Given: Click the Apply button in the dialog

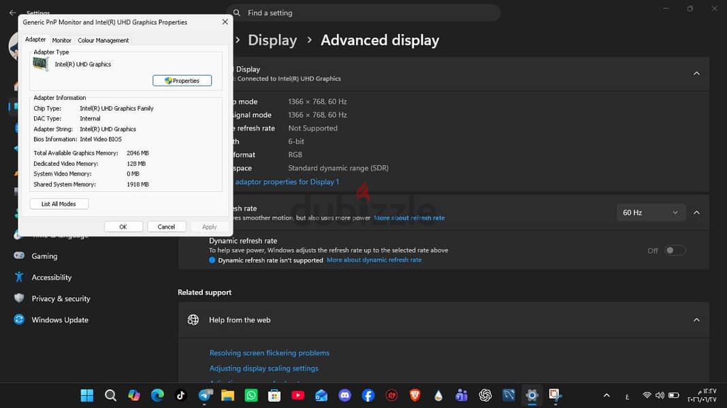Looking at the screenshot, I should click(210, 226).
